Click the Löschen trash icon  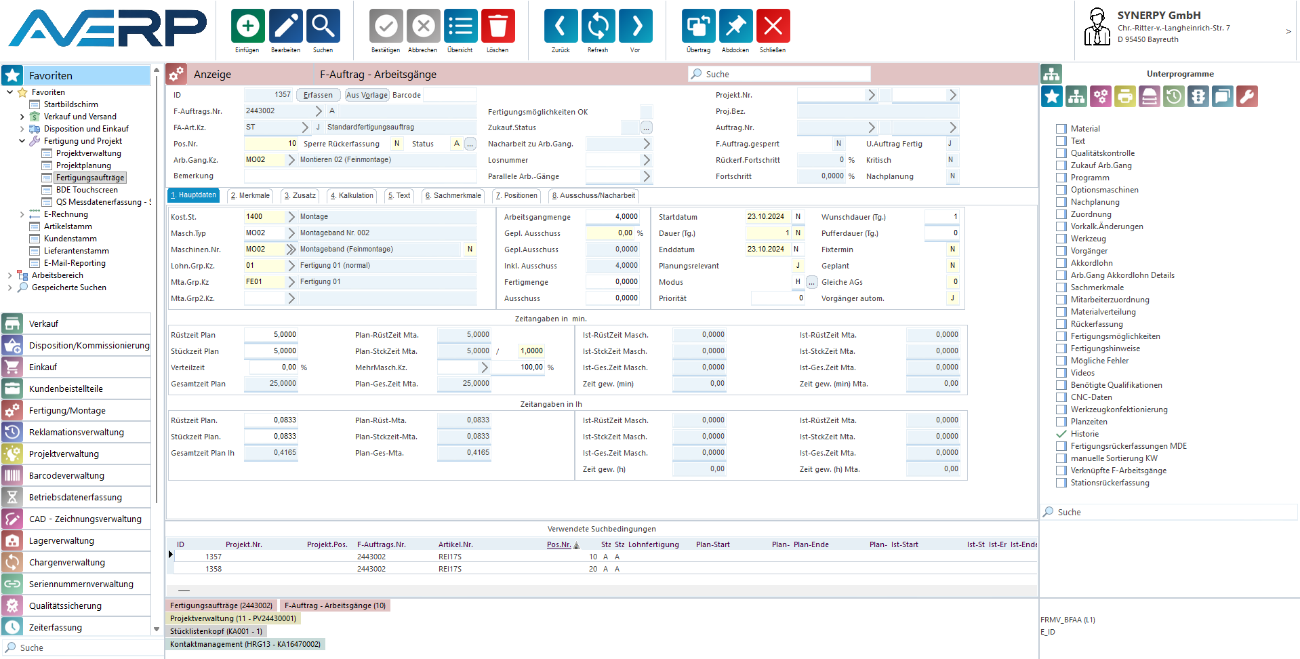click(497, 27)
